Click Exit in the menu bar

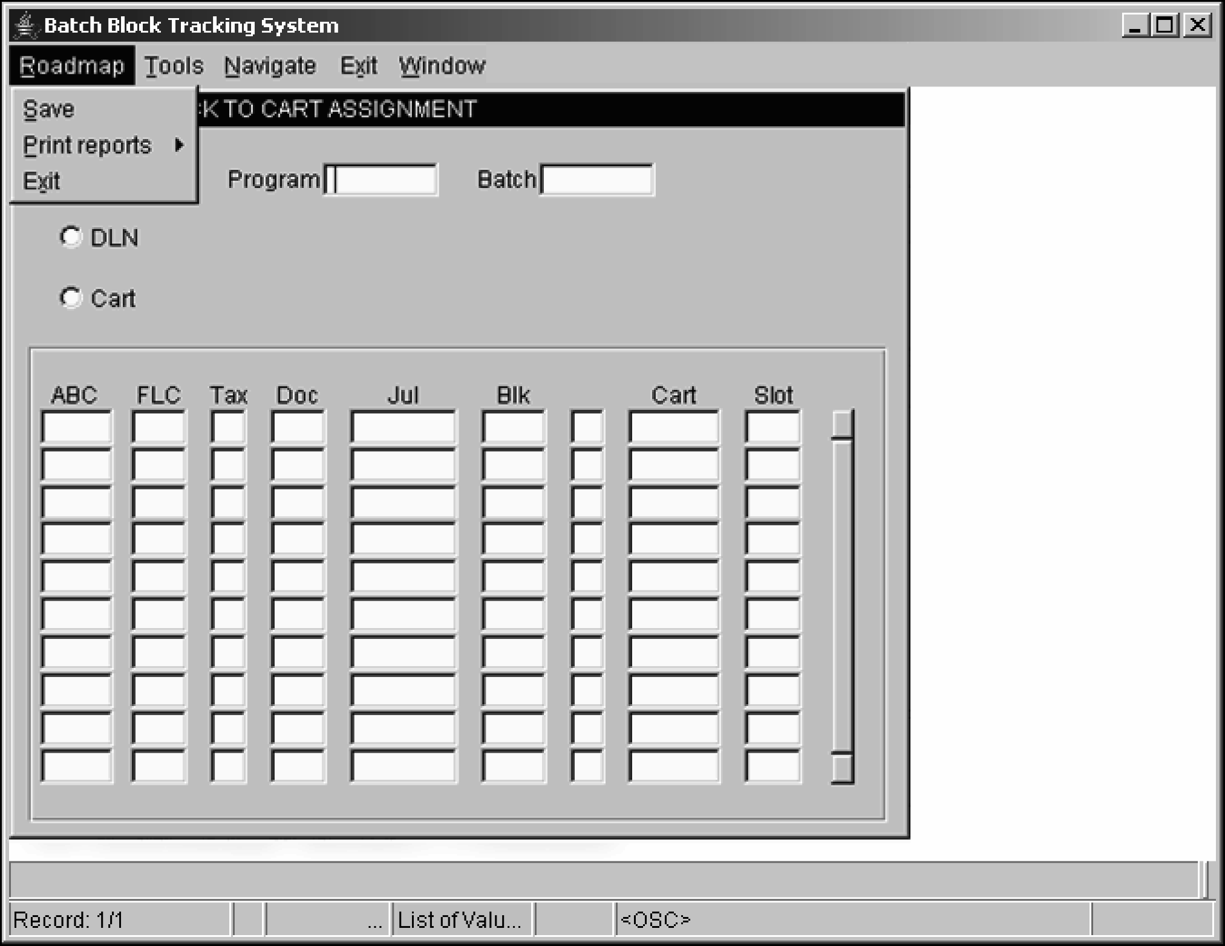tap(358, 65)
